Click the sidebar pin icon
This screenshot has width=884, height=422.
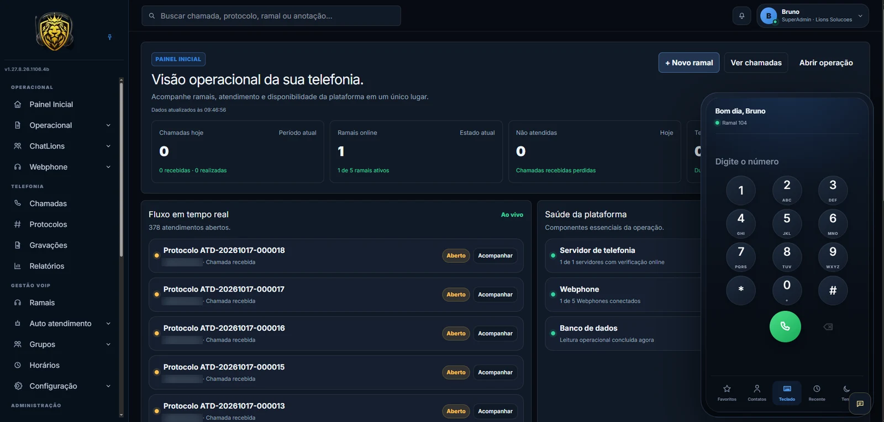109,37
